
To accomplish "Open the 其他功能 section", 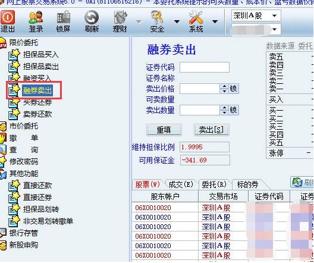I will (x=23, y=174).
